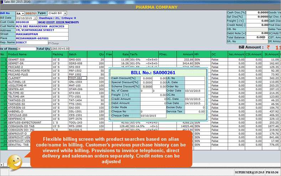Click the CLAZMET batch cell TPOT-082
This screenshot has height=176, width=281.
click(78, 78)
